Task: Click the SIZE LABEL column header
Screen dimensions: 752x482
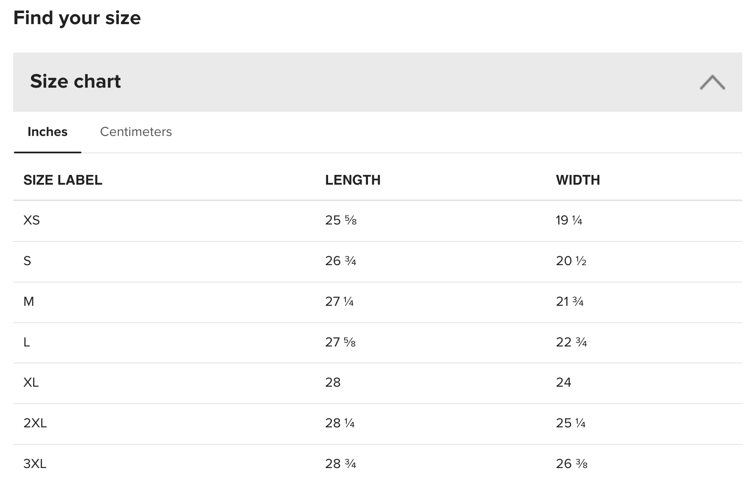Action: (x=63, y=180)
